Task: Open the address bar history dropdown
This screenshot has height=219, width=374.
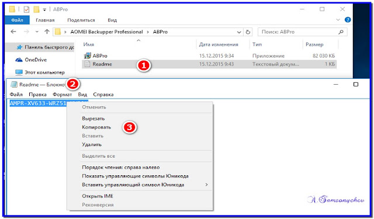Action: coord(239,32)
